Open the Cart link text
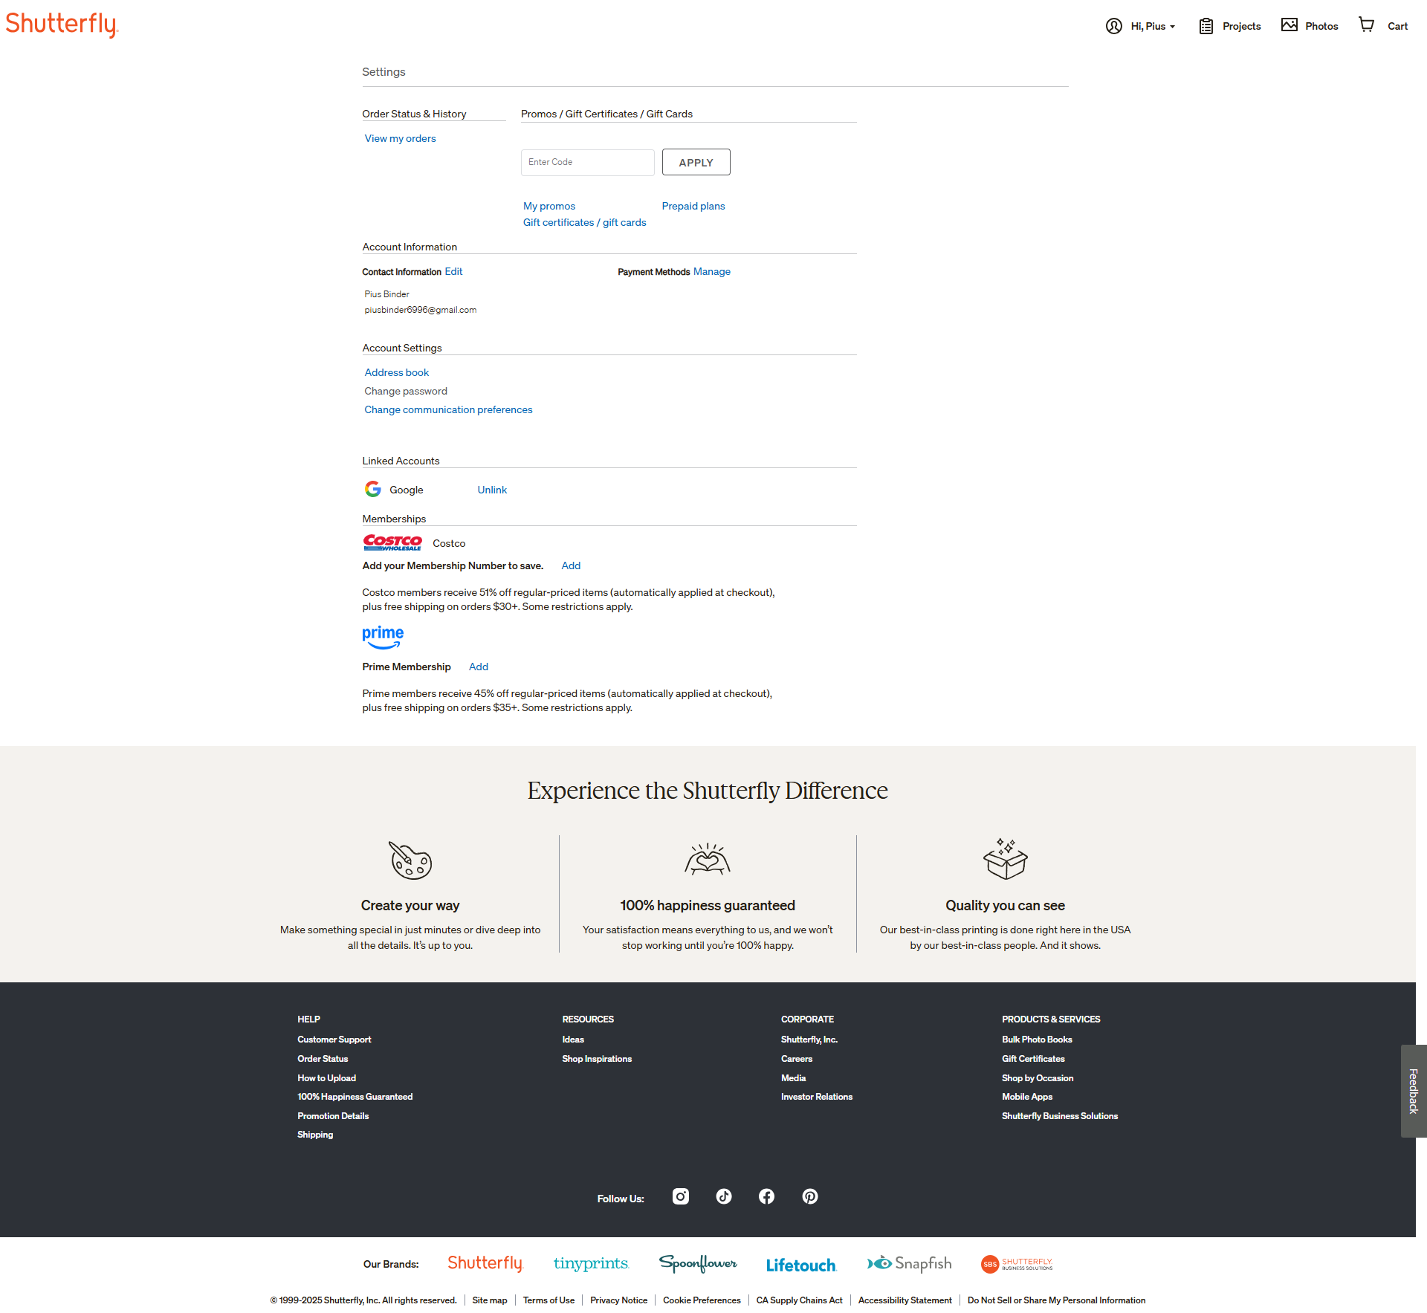 [1397, 26]
